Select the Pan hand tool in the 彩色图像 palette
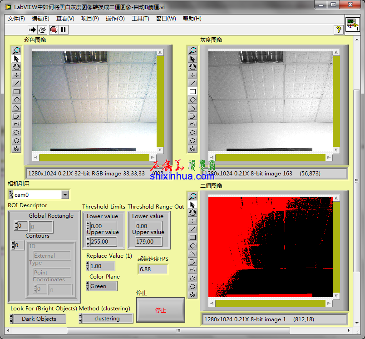365x339 pixels. click(16, 67)
